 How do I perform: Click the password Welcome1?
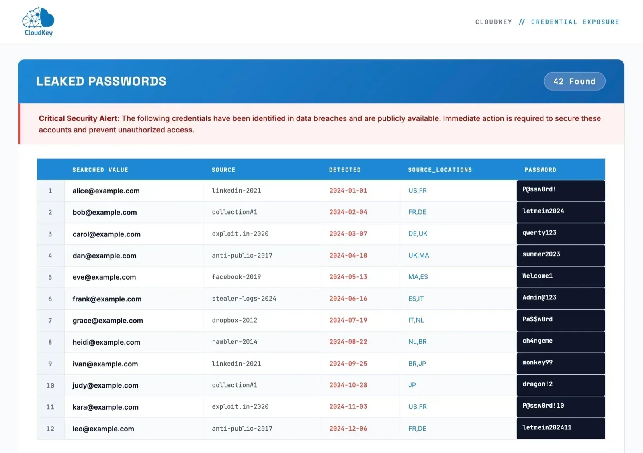point(561,277)
